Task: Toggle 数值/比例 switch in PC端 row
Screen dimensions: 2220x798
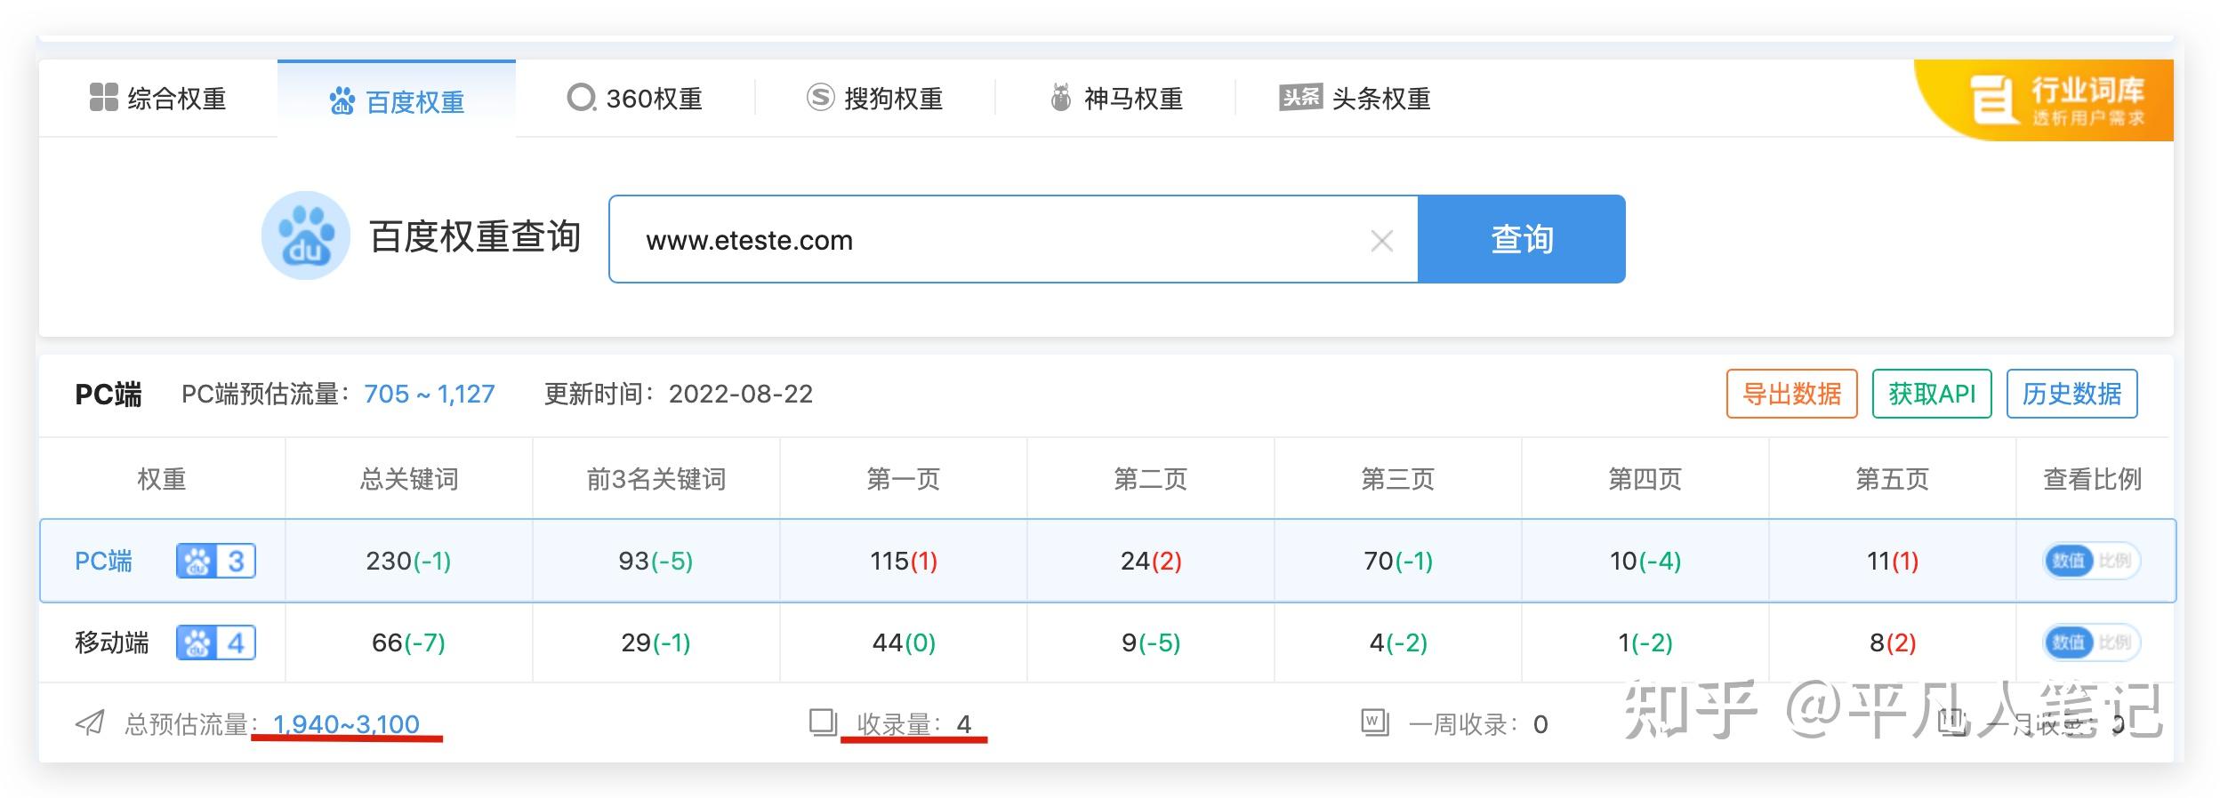Action: click(x=2092, y=561)
